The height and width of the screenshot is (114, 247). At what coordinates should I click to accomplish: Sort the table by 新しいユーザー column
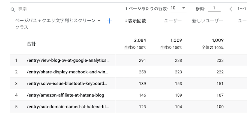click(208, 21)
